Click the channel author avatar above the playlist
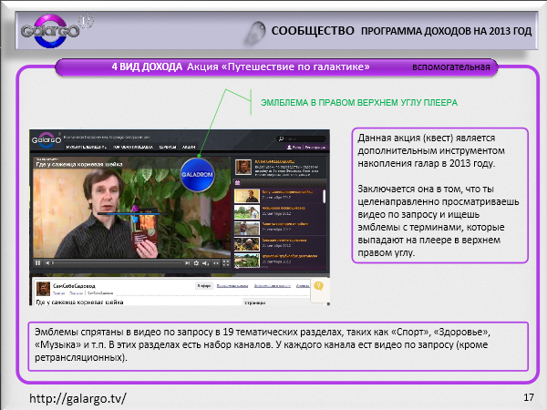Screen dimensions: 547x410 (243, 168)
